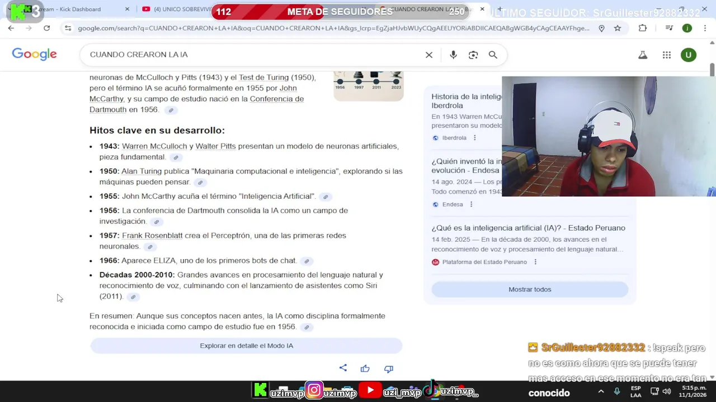Open the Chrome profile avatar in the toolbar

[x=687, y=28]
